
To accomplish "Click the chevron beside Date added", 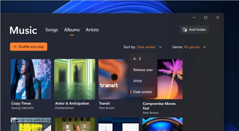I will pos(160,47).
